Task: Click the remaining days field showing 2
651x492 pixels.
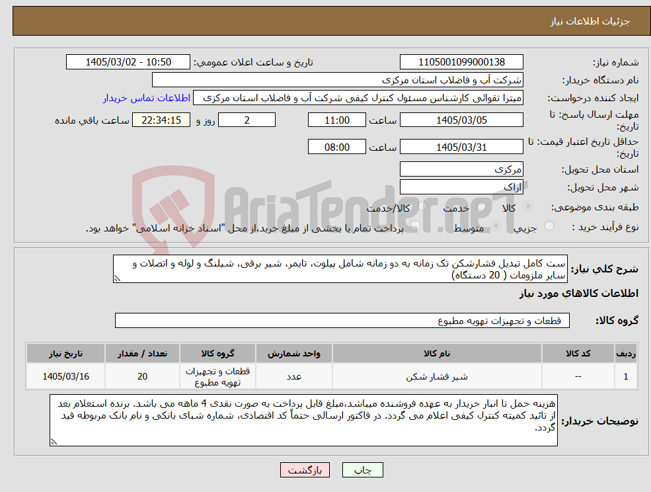Action: [x=247, y=120]
